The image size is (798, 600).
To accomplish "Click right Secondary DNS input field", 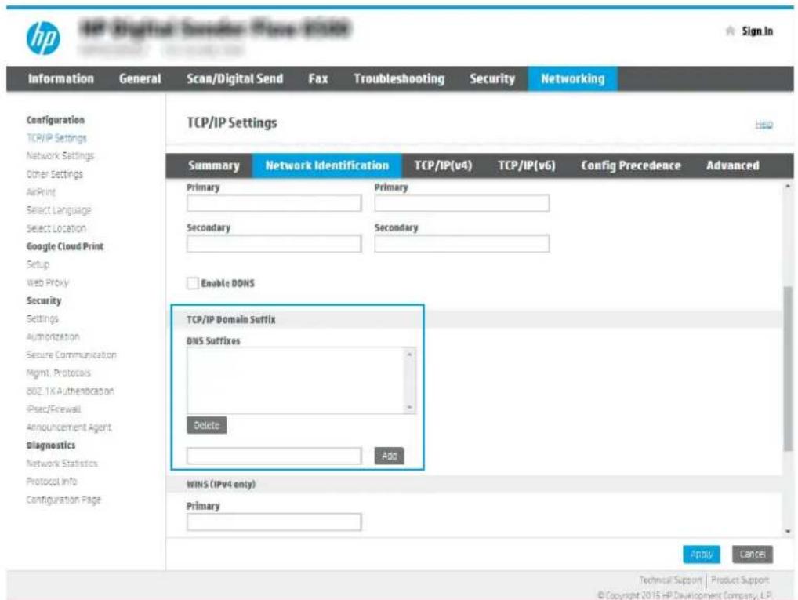I will tap(462, 243).
